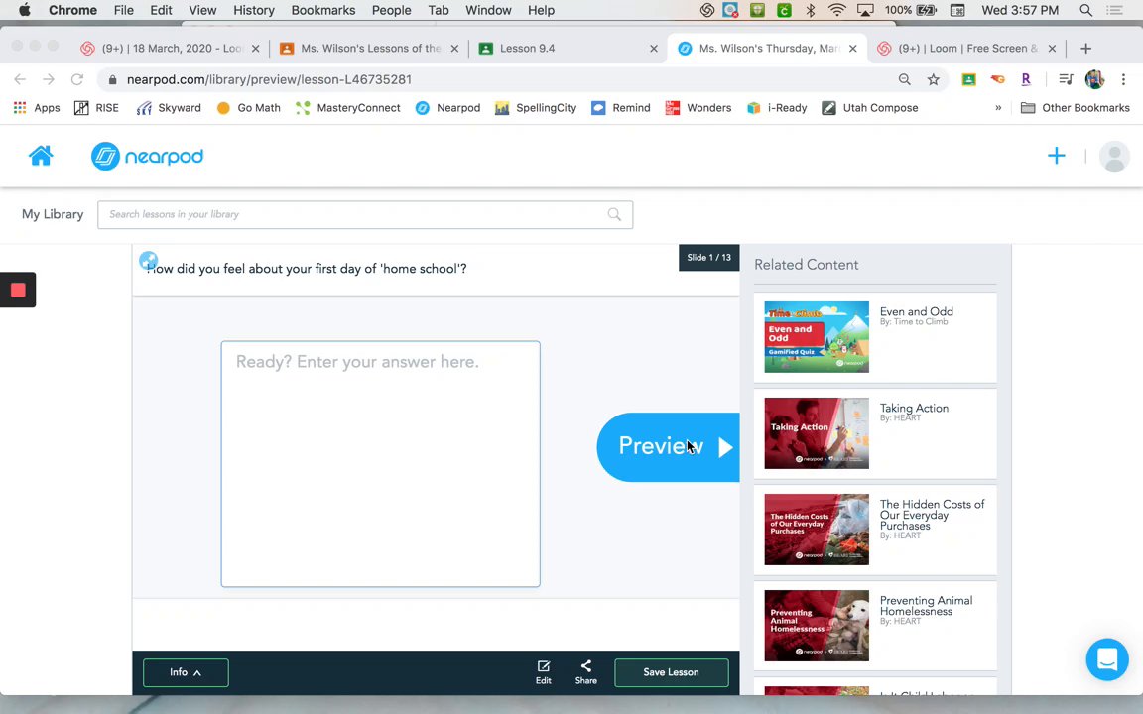Create new with the blue plus icon
This screenshot has height=714, width=1143.
(x=1057, y=155)
